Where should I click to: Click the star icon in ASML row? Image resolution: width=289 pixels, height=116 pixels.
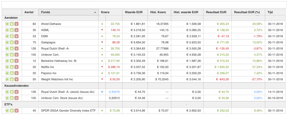tap(7, 30)
